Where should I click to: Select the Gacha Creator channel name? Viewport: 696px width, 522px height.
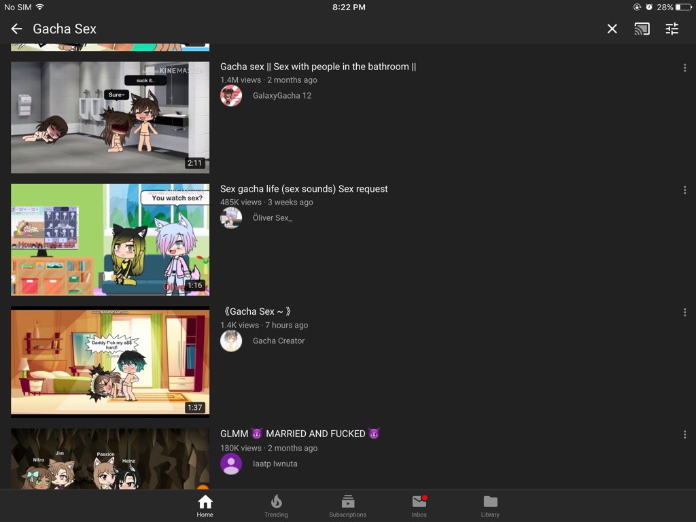(279, 341)
